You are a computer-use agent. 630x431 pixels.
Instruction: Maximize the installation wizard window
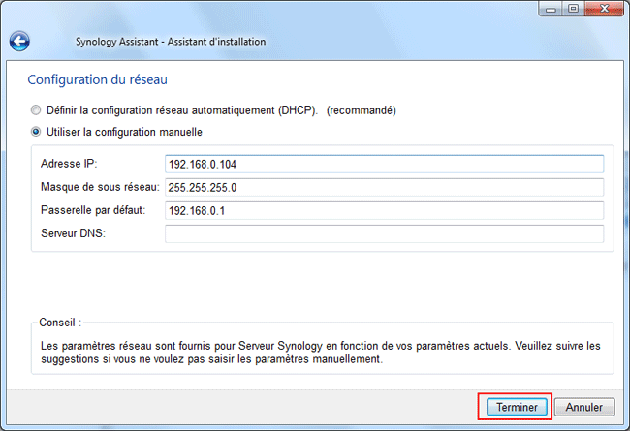[577, 10]
